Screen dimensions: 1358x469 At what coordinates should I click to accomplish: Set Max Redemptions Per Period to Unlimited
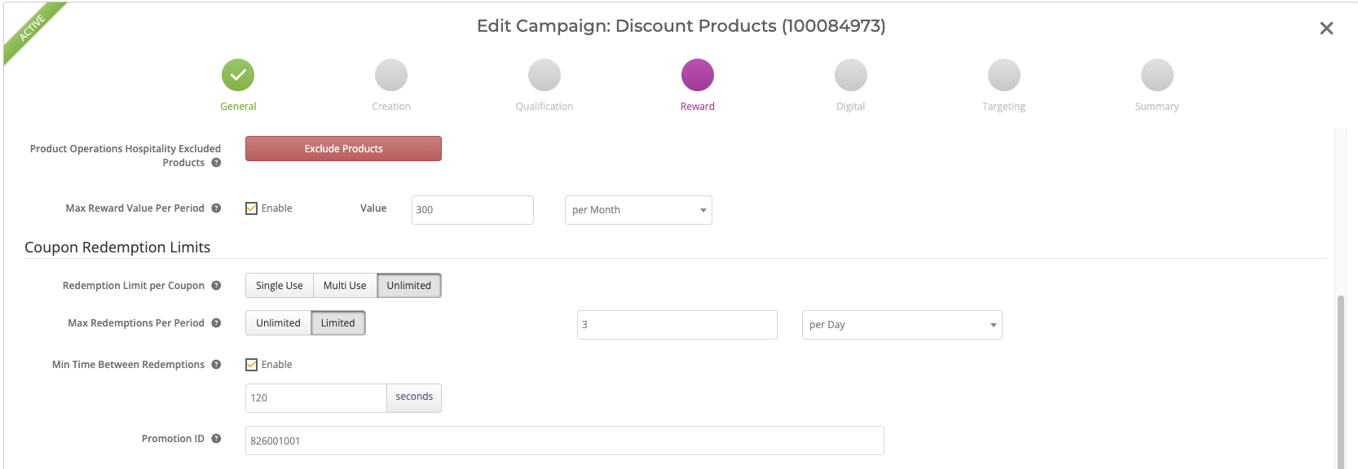tap(278, 323)
